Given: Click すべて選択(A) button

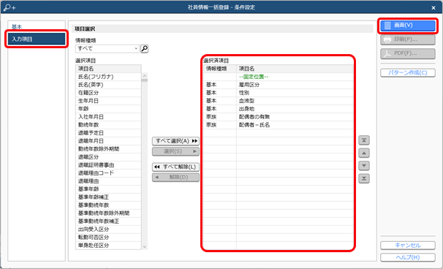Looking at the screenshot, I should (x=175, y=141).
